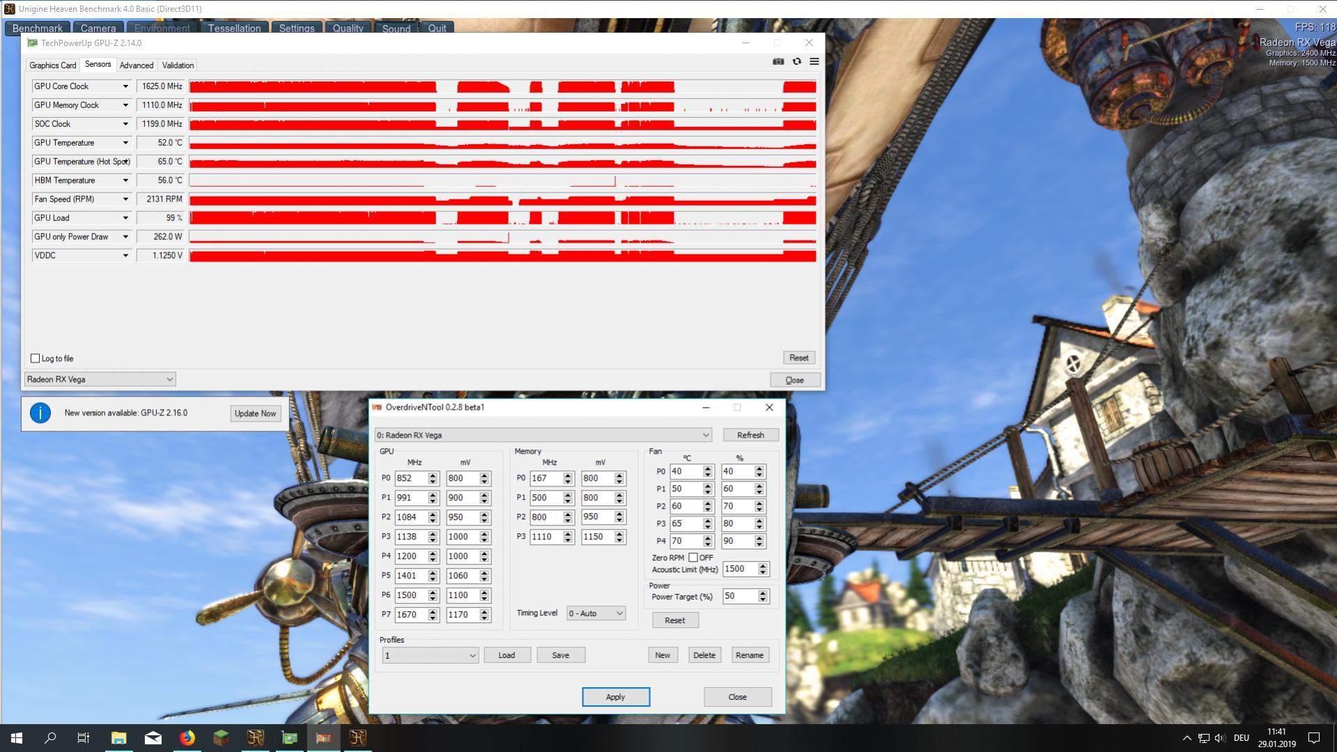The image size is (1337, 752).
Task: Open Task View on the taskbar
Action: point(84,737)
